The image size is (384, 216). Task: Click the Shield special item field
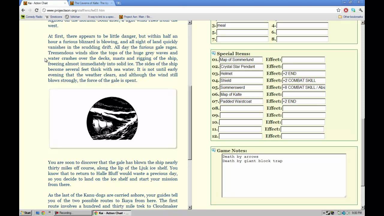[241, 80]
